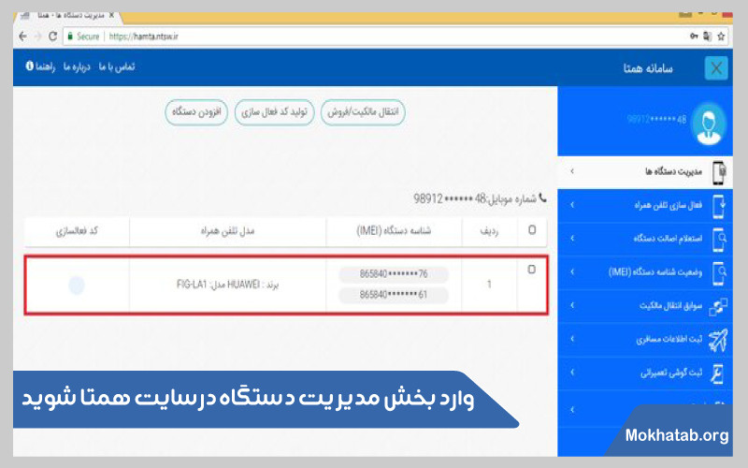Click the translate page icon
Screen dimensions: 748x468
point(708,37)
